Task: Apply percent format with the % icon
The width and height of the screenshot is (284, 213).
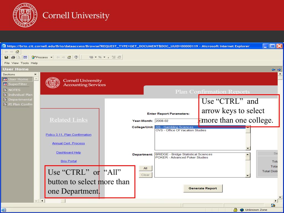Action: click(100, 57)
